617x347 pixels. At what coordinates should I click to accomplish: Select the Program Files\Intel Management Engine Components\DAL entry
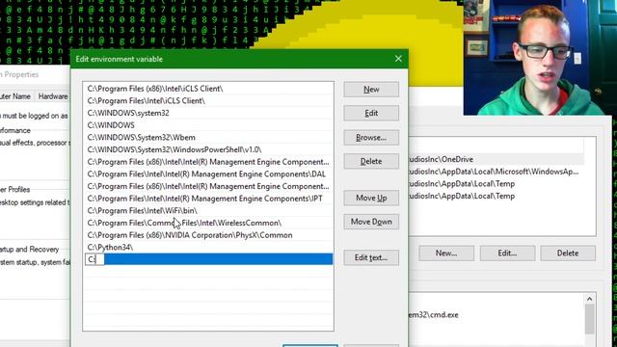click(x=208, y=173)
